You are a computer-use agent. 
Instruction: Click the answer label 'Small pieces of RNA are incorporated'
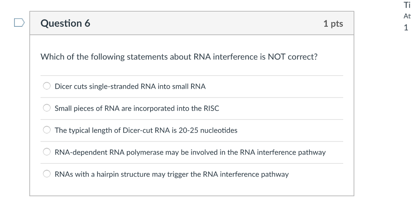[136, 108]
